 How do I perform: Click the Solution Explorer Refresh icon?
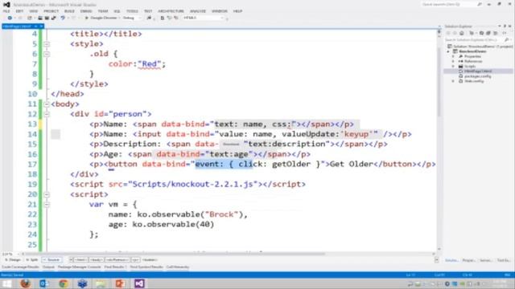click(481, 33)
